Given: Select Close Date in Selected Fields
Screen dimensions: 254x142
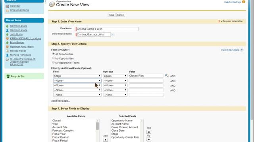Looking at the screenshot, I should coord(118,131).
